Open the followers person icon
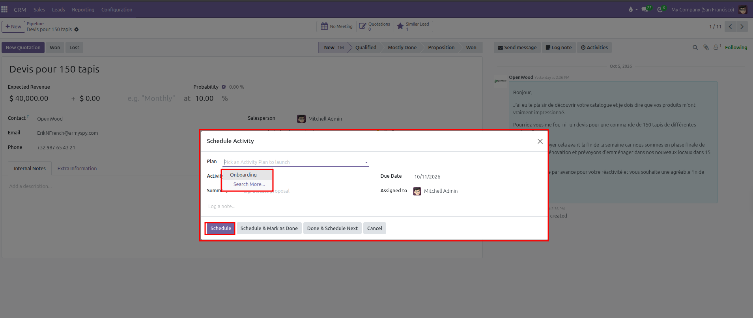 click(717, 47)
